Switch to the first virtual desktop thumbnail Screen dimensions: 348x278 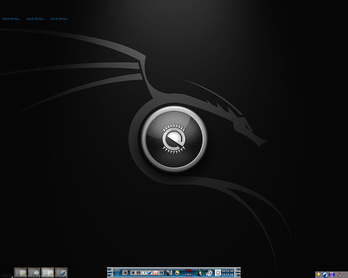(20, 272)
